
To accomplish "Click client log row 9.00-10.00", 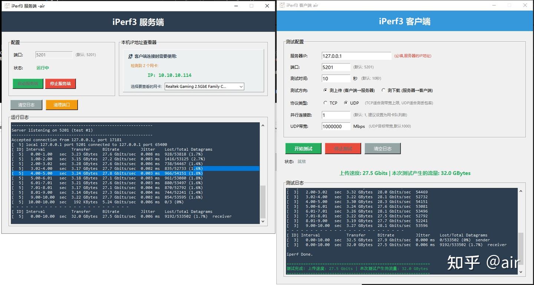I will tap(357, 226).
